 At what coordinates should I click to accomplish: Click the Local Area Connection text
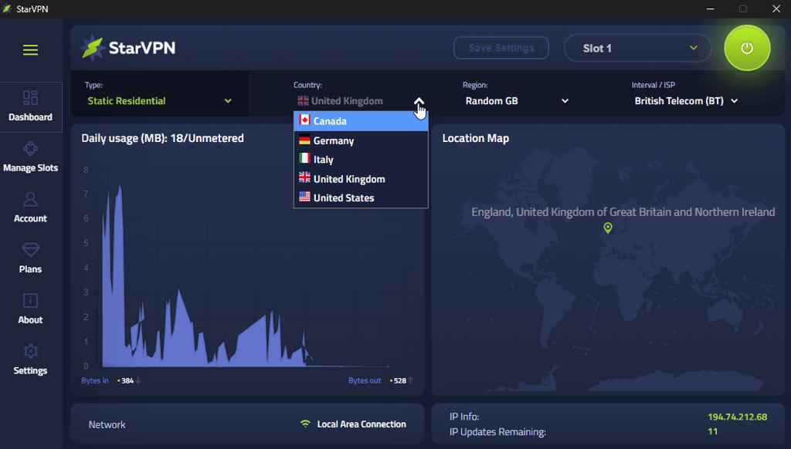[x=362, y=424]
